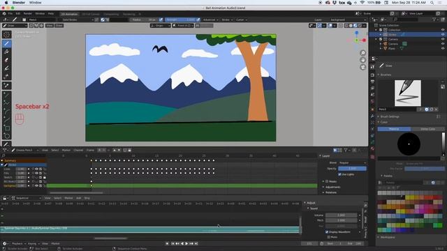Select the Pencil brush thumbnail preview
The image size is (447, 251).
pyautogui.click(x=408, y=93)
